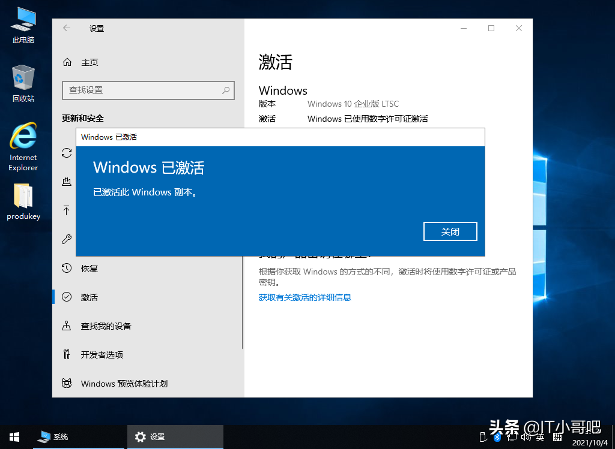Maximize the 设置 window
The image size is (615, 449).
(x=491, y=28)
